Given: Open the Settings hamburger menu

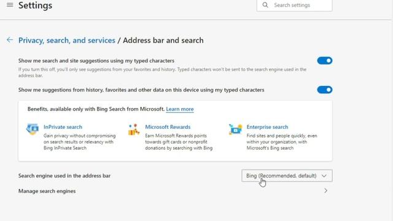Looking at the screenshot, I should (x=10, y=5).
